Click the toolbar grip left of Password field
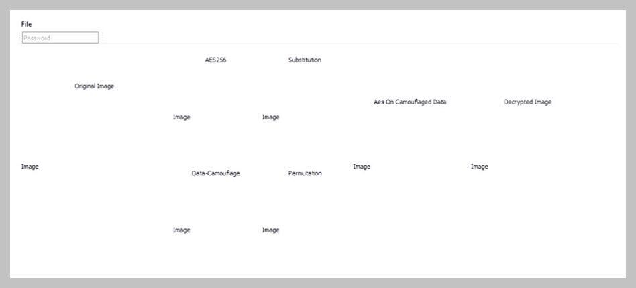 21,38
